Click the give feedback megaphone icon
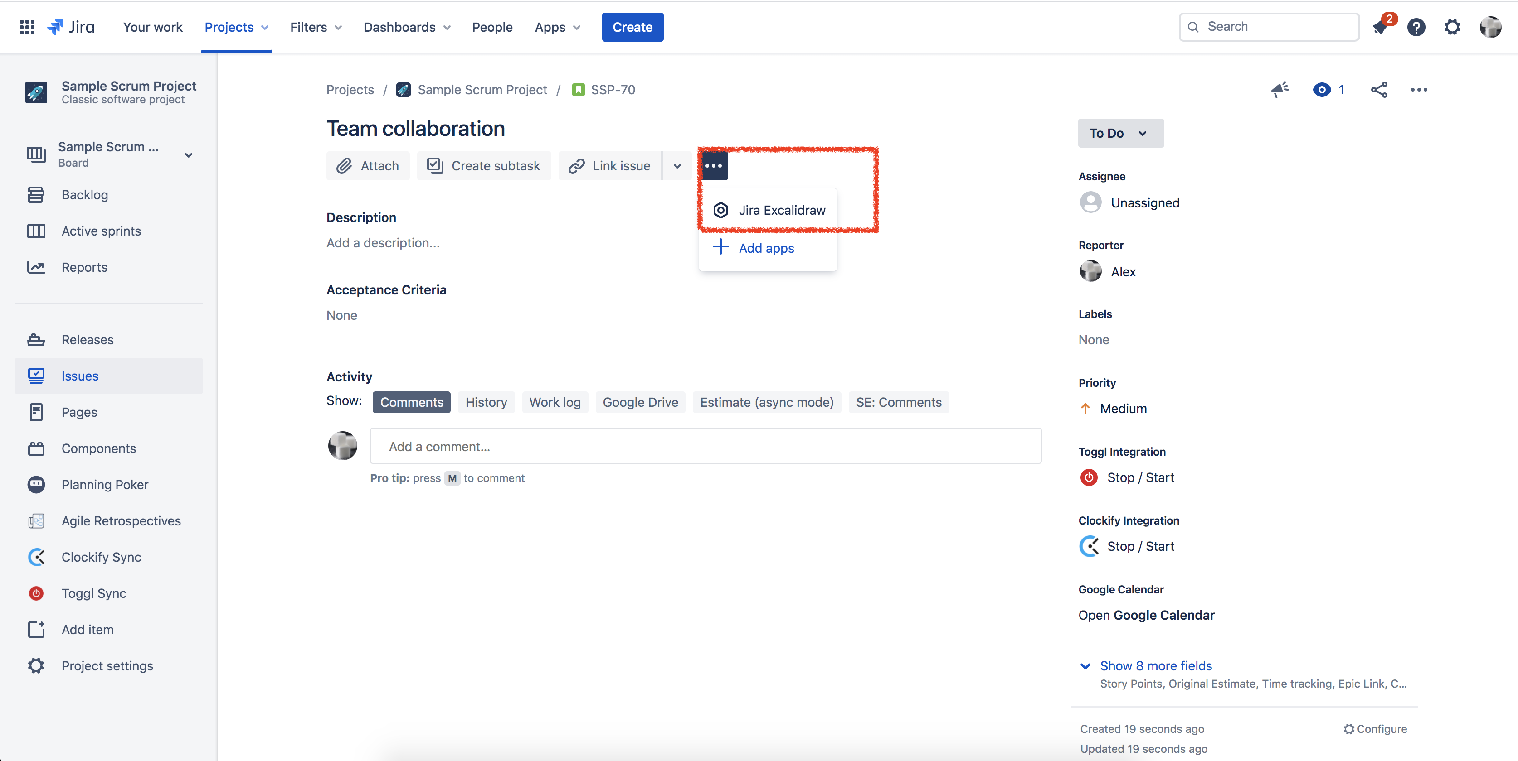The height and width of the screenshot is (761, 1518). pyautogui.click(x=1280, y=89)
